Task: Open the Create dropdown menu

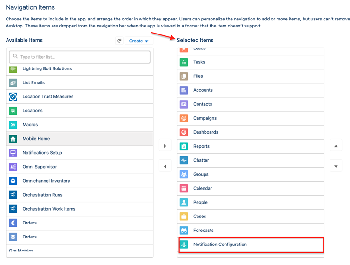Action: (139, 41)
